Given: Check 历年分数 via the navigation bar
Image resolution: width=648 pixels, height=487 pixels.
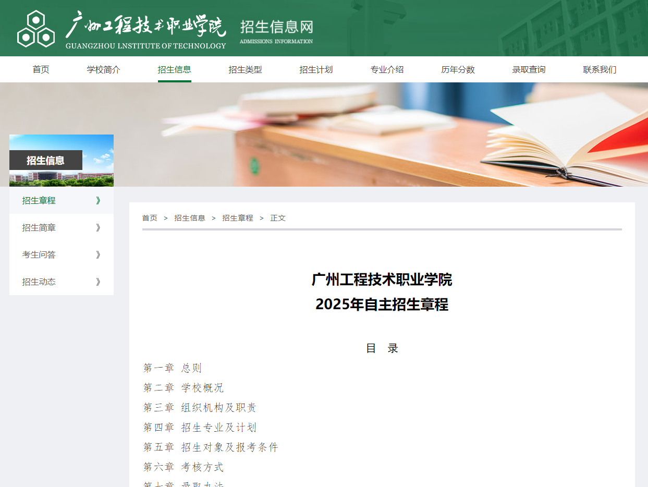Looking at the screenshot, I should (x=458, y=69).
